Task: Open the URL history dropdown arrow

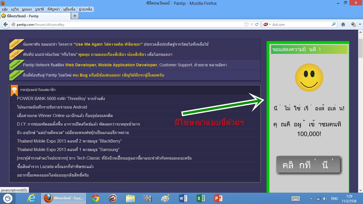Action: click(252, 25)
